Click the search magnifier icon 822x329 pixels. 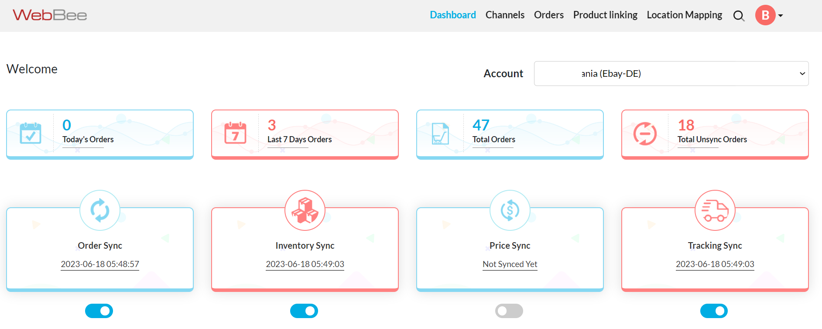(738, 16)
